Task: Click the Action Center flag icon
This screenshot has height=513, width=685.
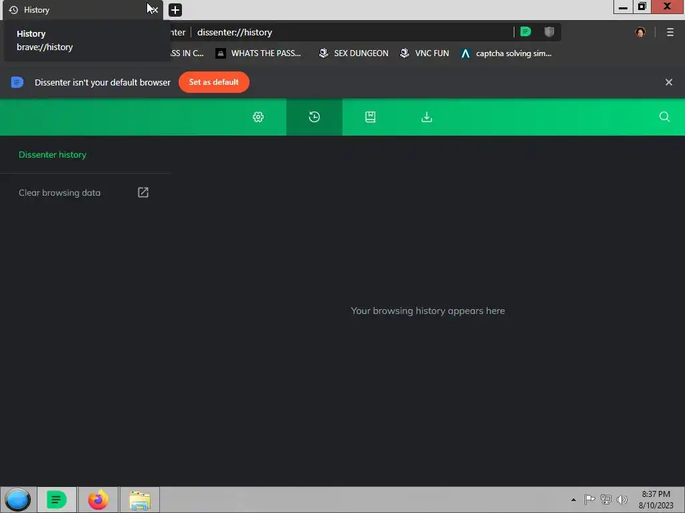Action: tap(589, 500)
